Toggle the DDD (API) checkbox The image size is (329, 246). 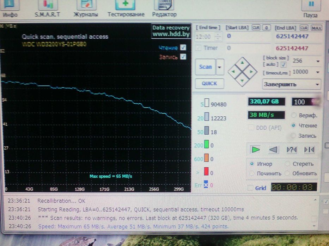[251, 127]
